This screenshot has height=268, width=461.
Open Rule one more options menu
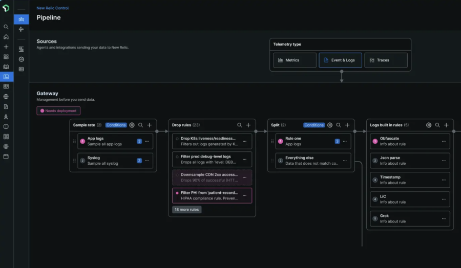coord(345,141)
